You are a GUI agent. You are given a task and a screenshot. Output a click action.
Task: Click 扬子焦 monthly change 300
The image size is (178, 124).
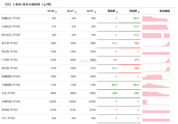click(137, 43)
